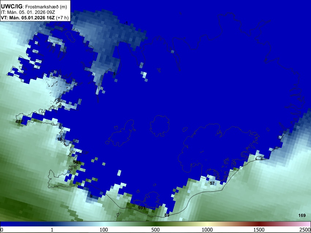Click the color scale tick label '1500'
The image size is (311, 233).
coord(259,230)
